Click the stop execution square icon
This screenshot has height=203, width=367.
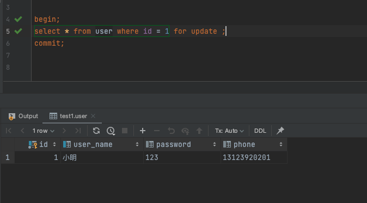point(125,131)
